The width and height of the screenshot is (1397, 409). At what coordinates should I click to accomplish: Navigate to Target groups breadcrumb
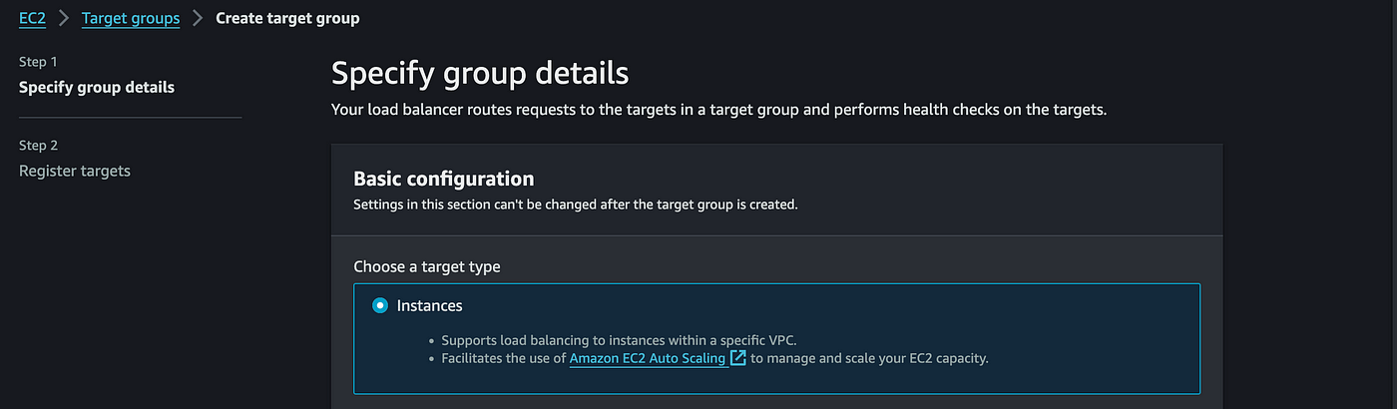pyautogui.click(x=131, y=18)
